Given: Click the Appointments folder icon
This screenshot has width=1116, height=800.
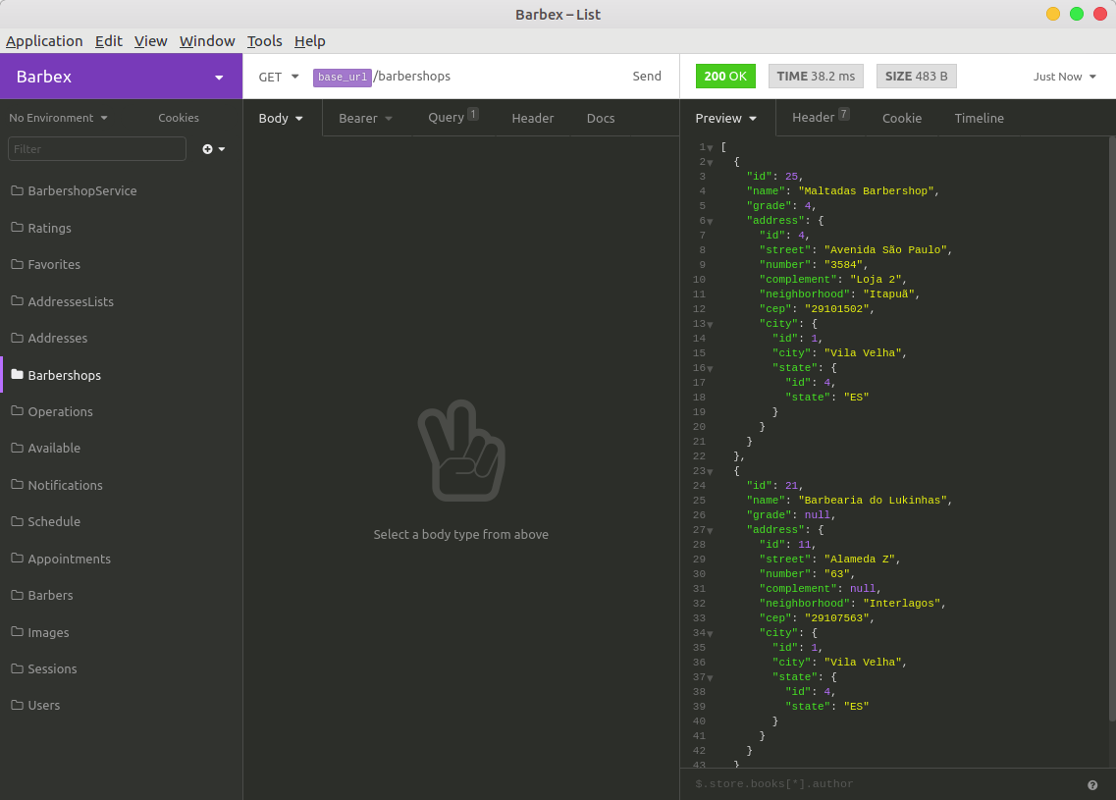Looking at the screenshot, I should click(x=17, y=558).
